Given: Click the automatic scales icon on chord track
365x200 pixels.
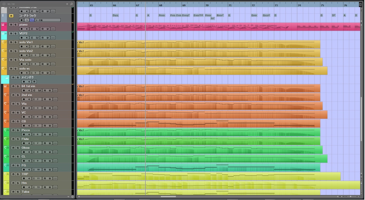Looking at the screenshot, I should click(27, 20).
